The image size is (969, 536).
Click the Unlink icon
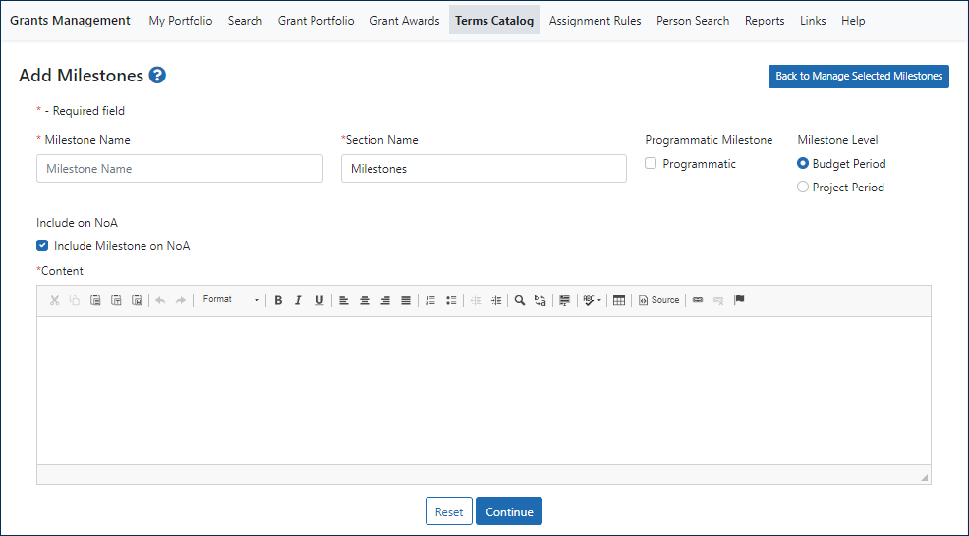pos(718,300)
